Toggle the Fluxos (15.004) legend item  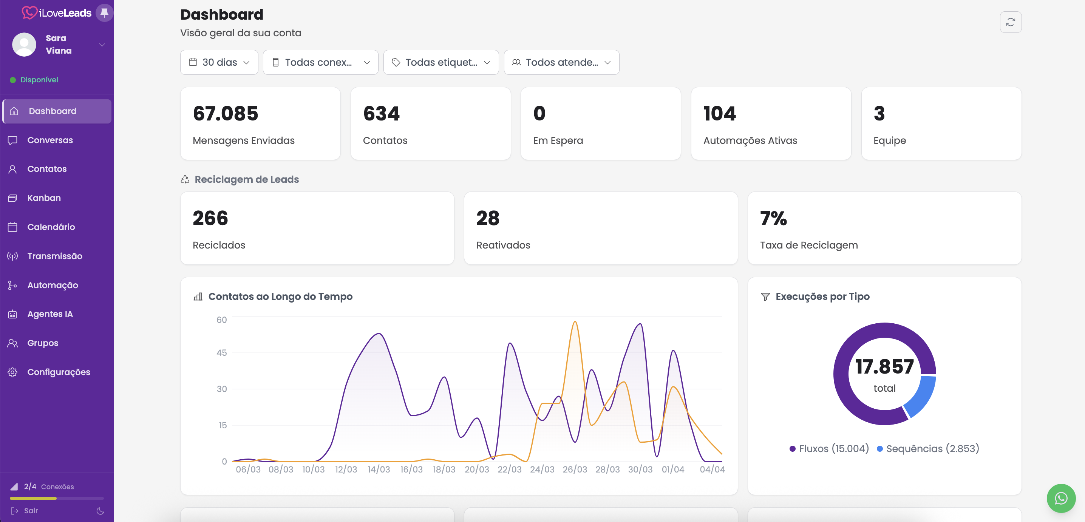pos(829,449)
